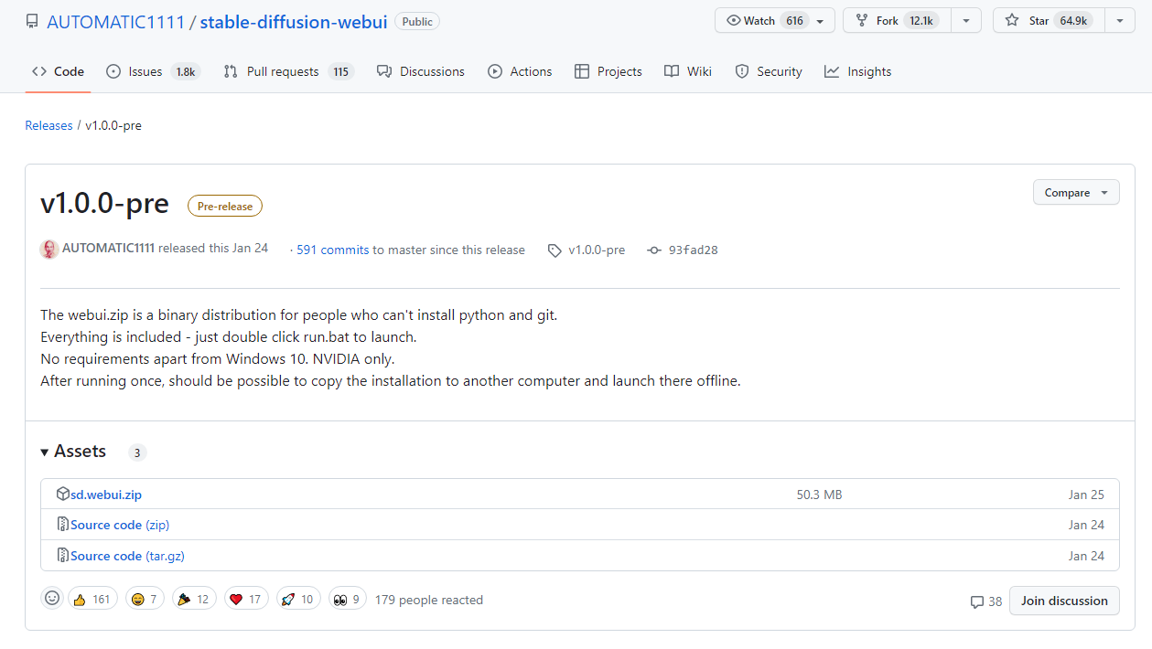This screenshot has width=1152, height=649.
Task: Click the file icon beside Source code (tar.gz)
Action: pos(63,556)
